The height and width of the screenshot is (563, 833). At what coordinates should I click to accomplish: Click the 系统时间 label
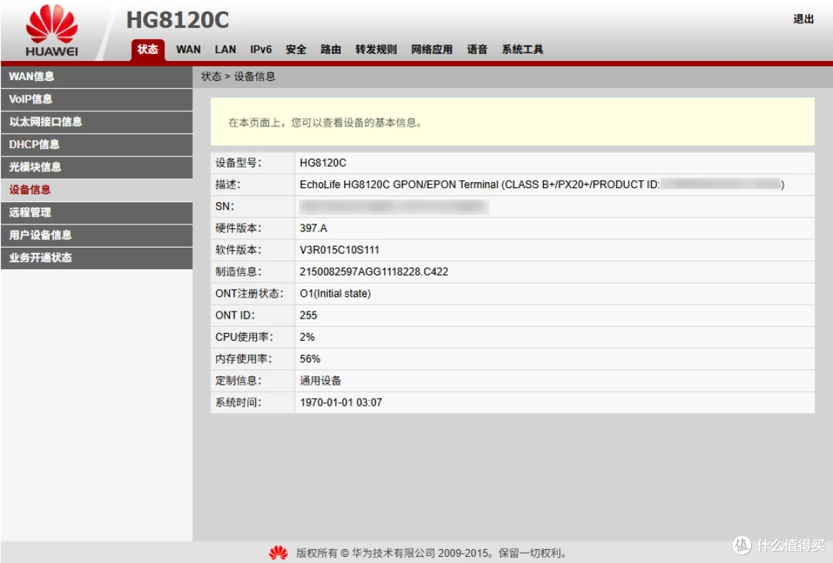tap(238, 403)
